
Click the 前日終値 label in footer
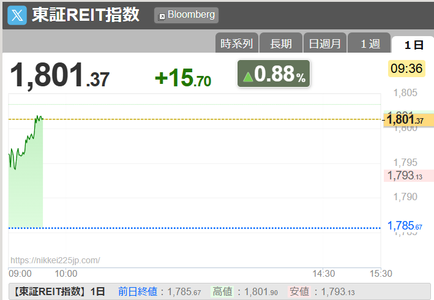pyautogui.click(x=138, y=291)
